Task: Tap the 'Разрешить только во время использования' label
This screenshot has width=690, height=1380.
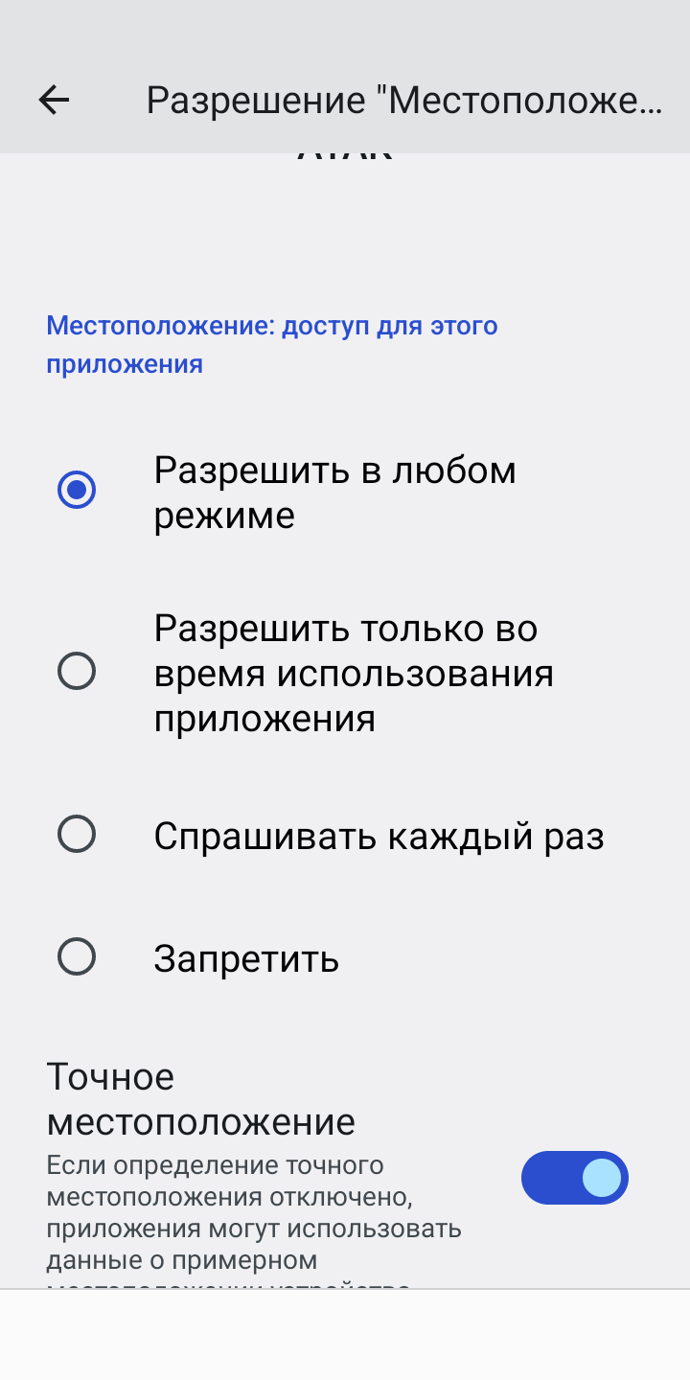Action: pyautogui.click(x=354, y=673)
